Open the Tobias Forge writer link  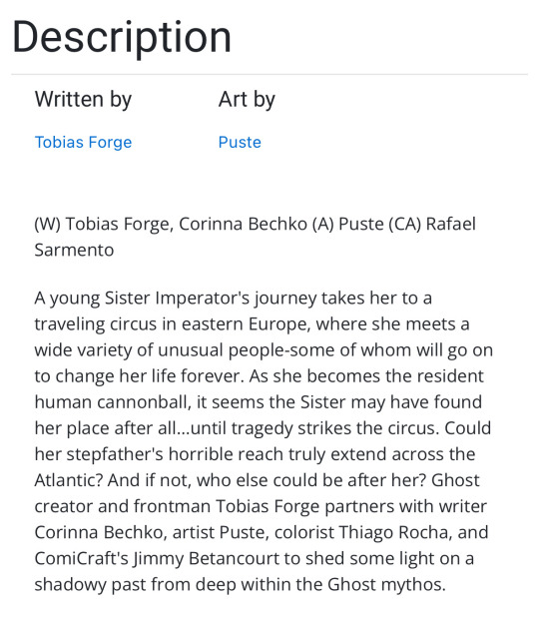[83, 143]
